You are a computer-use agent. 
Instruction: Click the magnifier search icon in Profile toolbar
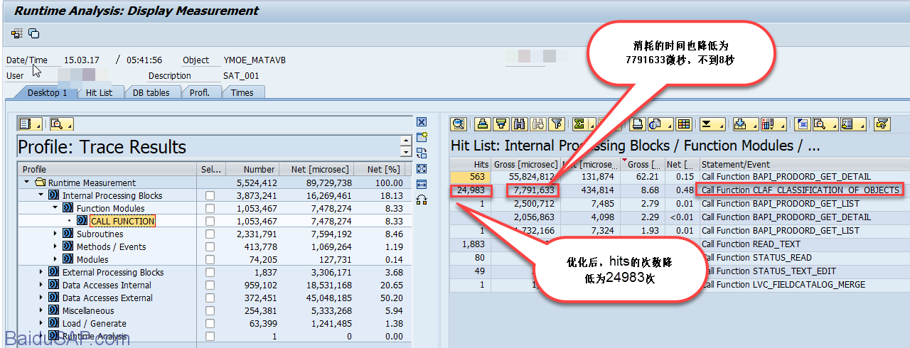(x=61, y=124)
